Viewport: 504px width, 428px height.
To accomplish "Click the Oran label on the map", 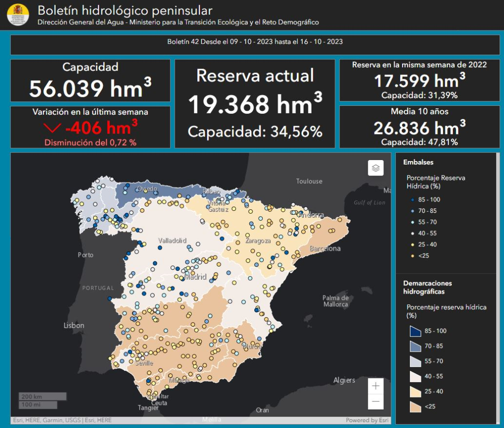I will click(x=262, y=410).
